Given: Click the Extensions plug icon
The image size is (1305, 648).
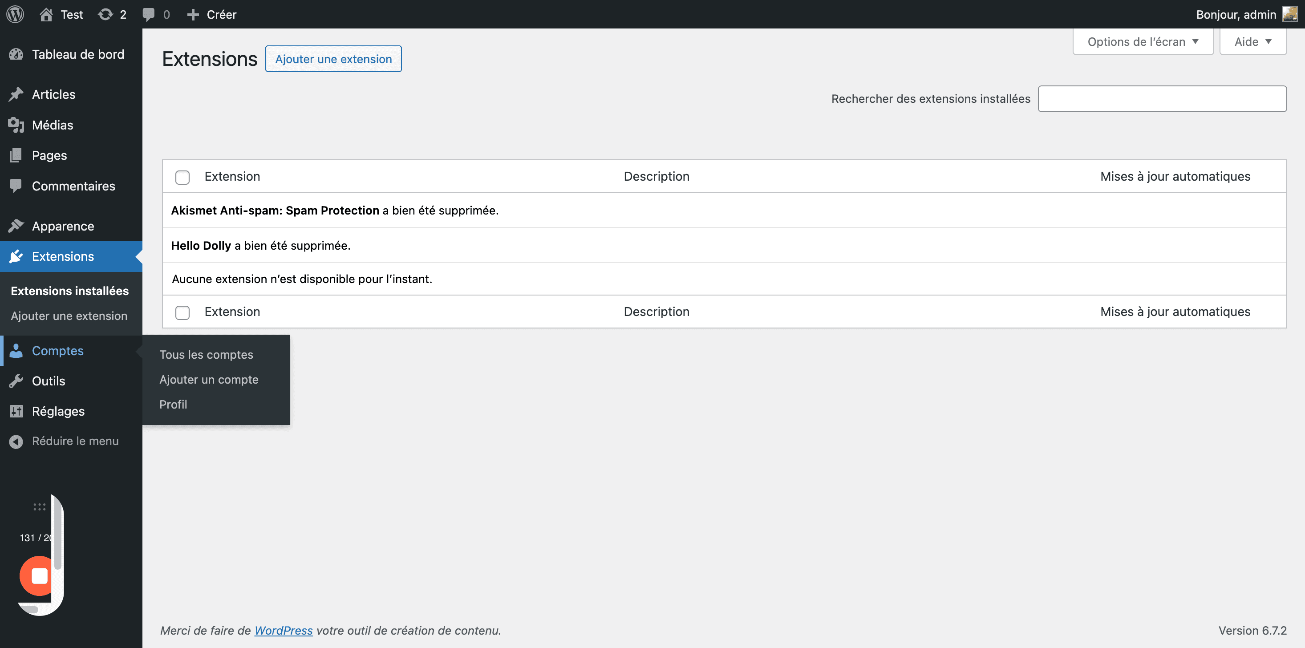Looking at the screenshot, I should [16, 256].
